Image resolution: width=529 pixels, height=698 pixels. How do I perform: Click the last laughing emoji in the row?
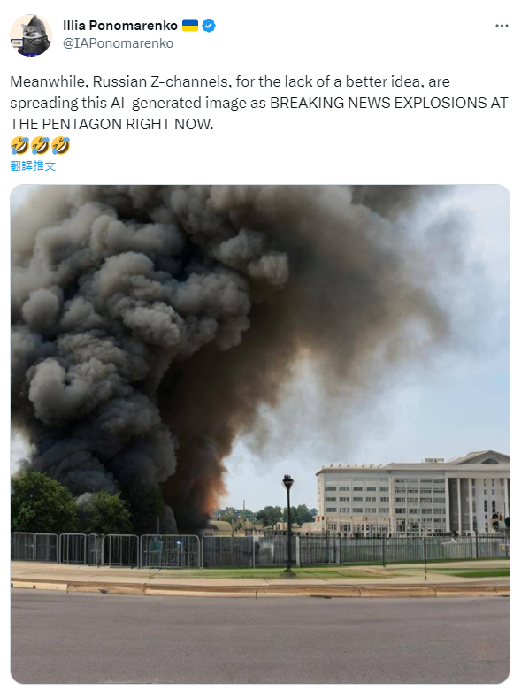[60, 146]
